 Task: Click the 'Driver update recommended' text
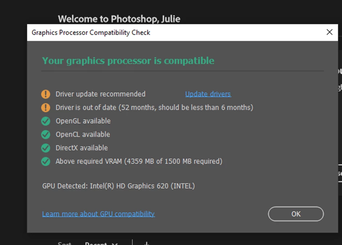[x=101, y=94]
